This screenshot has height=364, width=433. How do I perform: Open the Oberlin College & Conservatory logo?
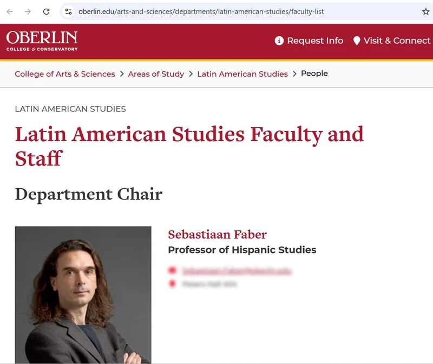tap(42, 41)
